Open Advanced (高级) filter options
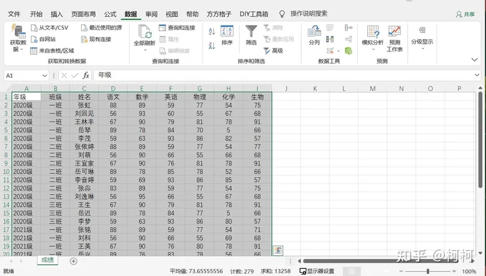The image size is (486, 276). tap(273, 51)
